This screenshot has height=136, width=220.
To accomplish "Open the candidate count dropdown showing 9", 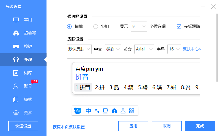I will point(139,27).
